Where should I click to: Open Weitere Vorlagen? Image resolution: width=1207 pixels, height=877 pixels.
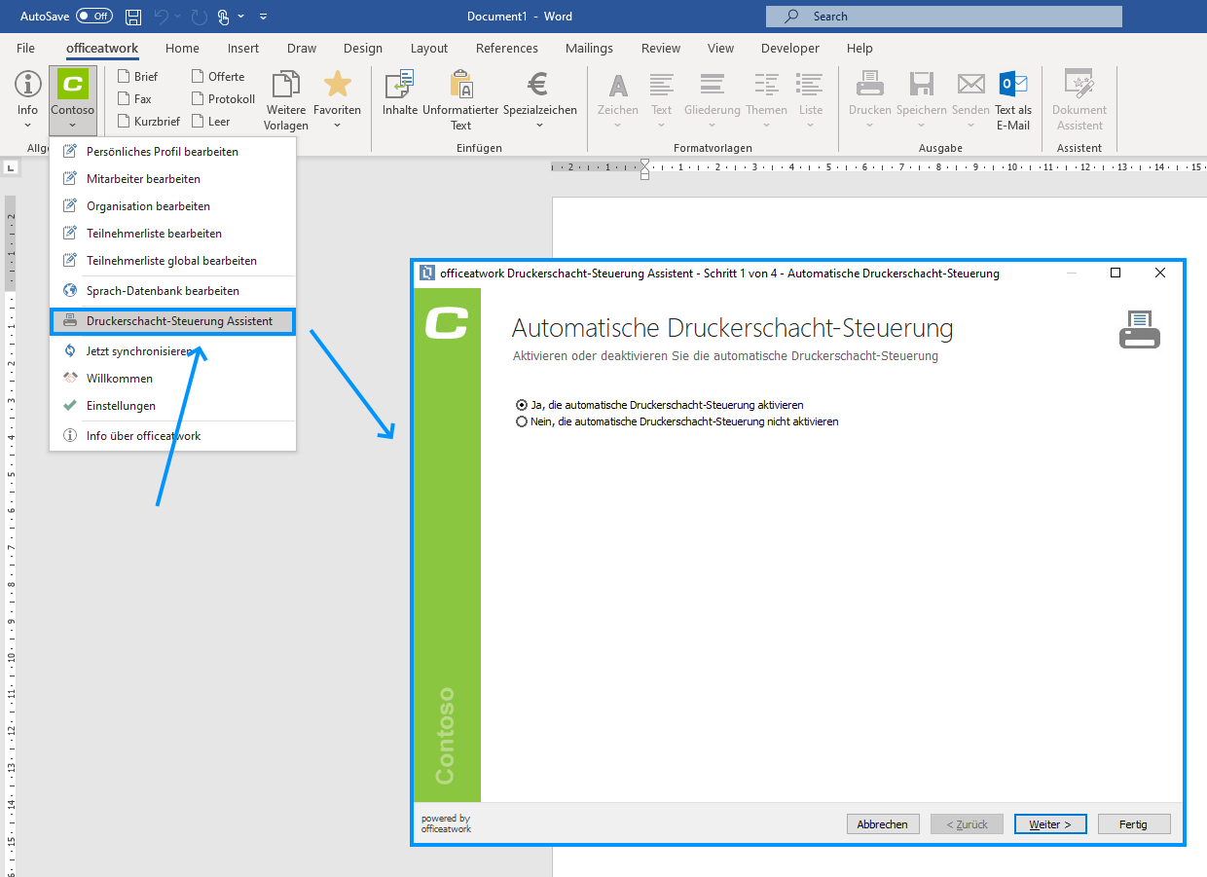click(x=286, y=99)
